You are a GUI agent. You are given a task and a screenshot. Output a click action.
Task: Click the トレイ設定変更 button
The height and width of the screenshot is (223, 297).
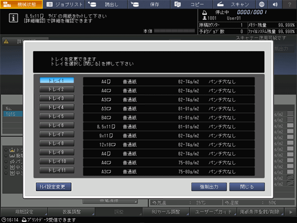tap(53, 187)
